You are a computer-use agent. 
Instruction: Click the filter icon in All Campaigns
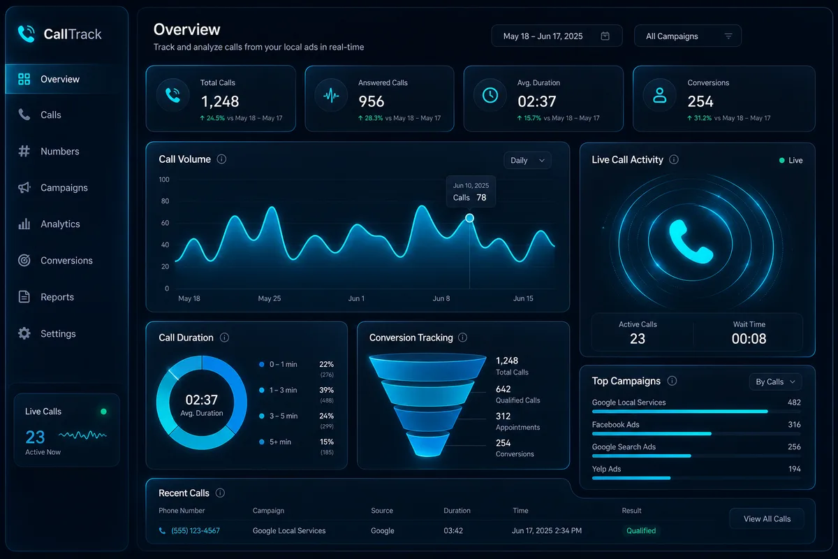coord(728,36)
